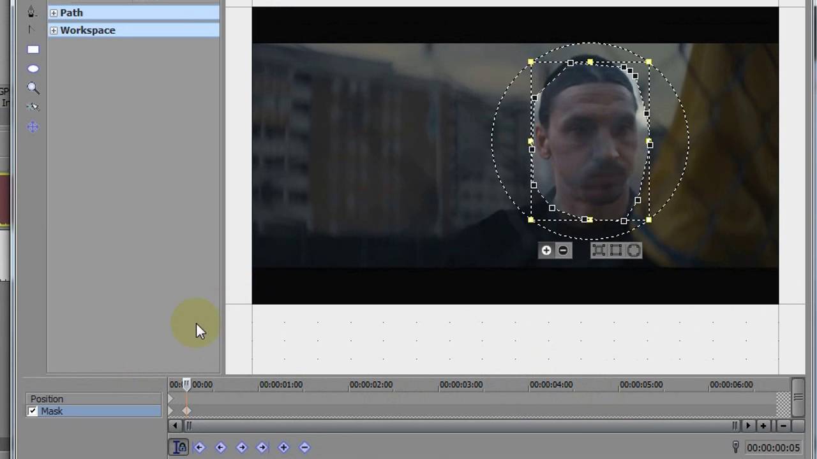Screen dimensions: 817x459
Task: Click the keyframe scrollbar right arrow
Action: [748, 426]
